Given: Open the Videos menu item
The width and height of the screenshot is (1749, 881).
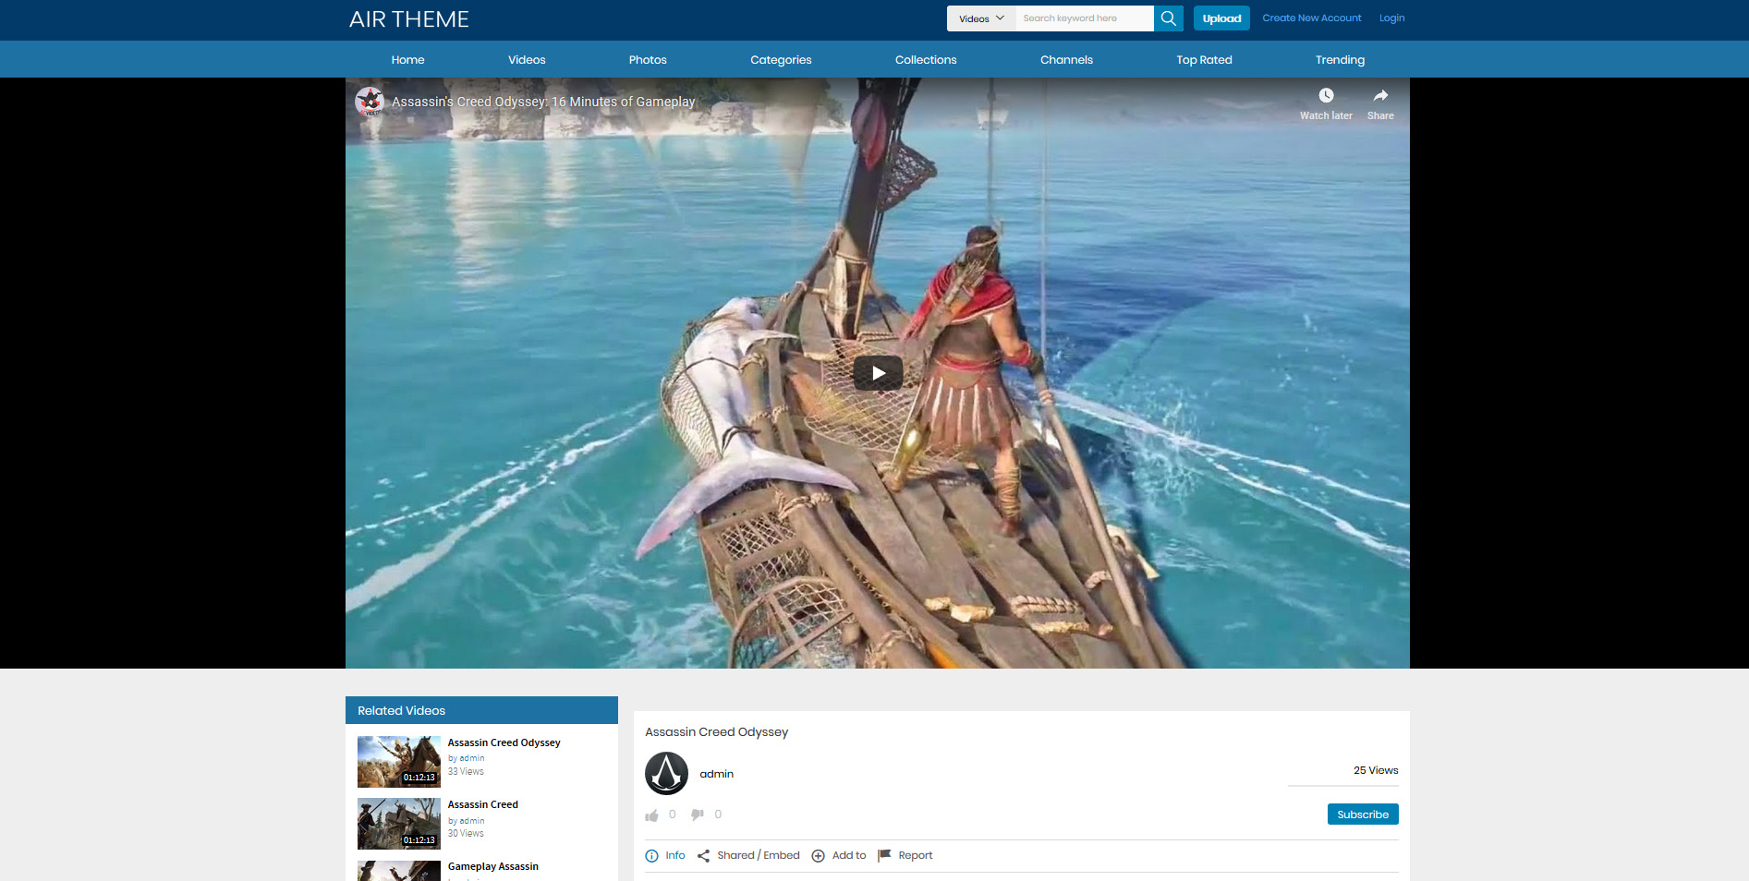Looking at the screenshot, I should (527, 60).
